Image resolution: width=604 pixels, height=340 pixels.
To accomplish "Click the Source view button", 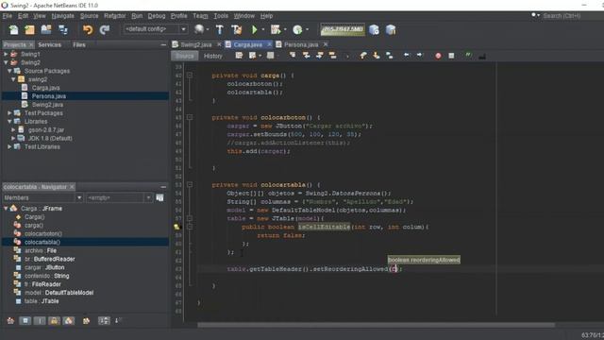I will (x=185, y=56).
